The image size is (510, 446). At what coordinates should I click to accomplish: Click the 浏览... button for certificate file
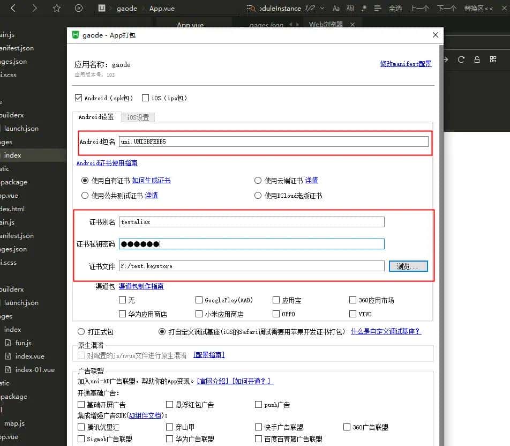pyautogui.click(x=408, y=266)
